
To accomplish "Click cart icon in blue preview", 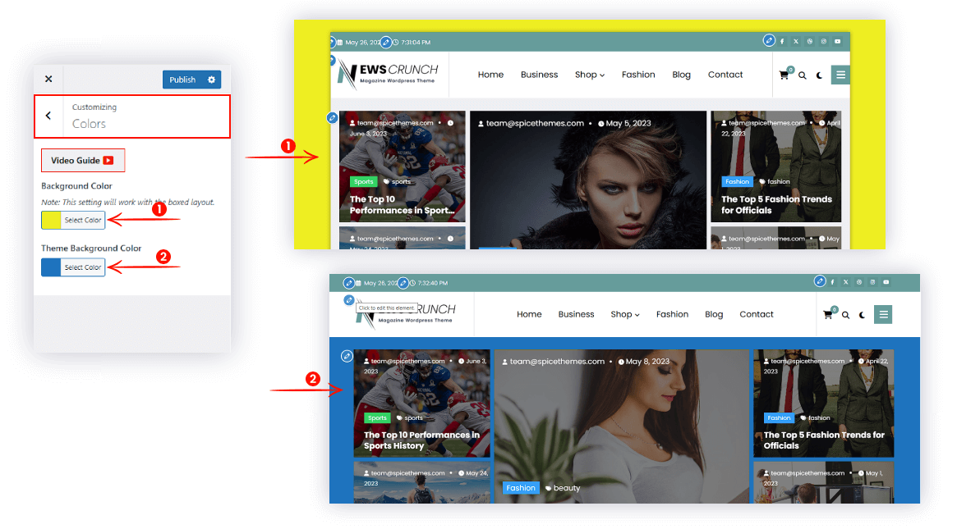I will [x=829, y=314].
